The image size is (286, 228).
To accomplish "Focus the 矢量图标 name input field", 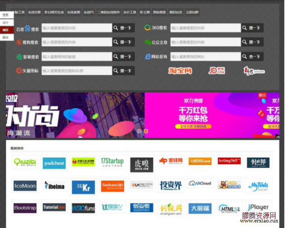I will [x=77, y=71].
